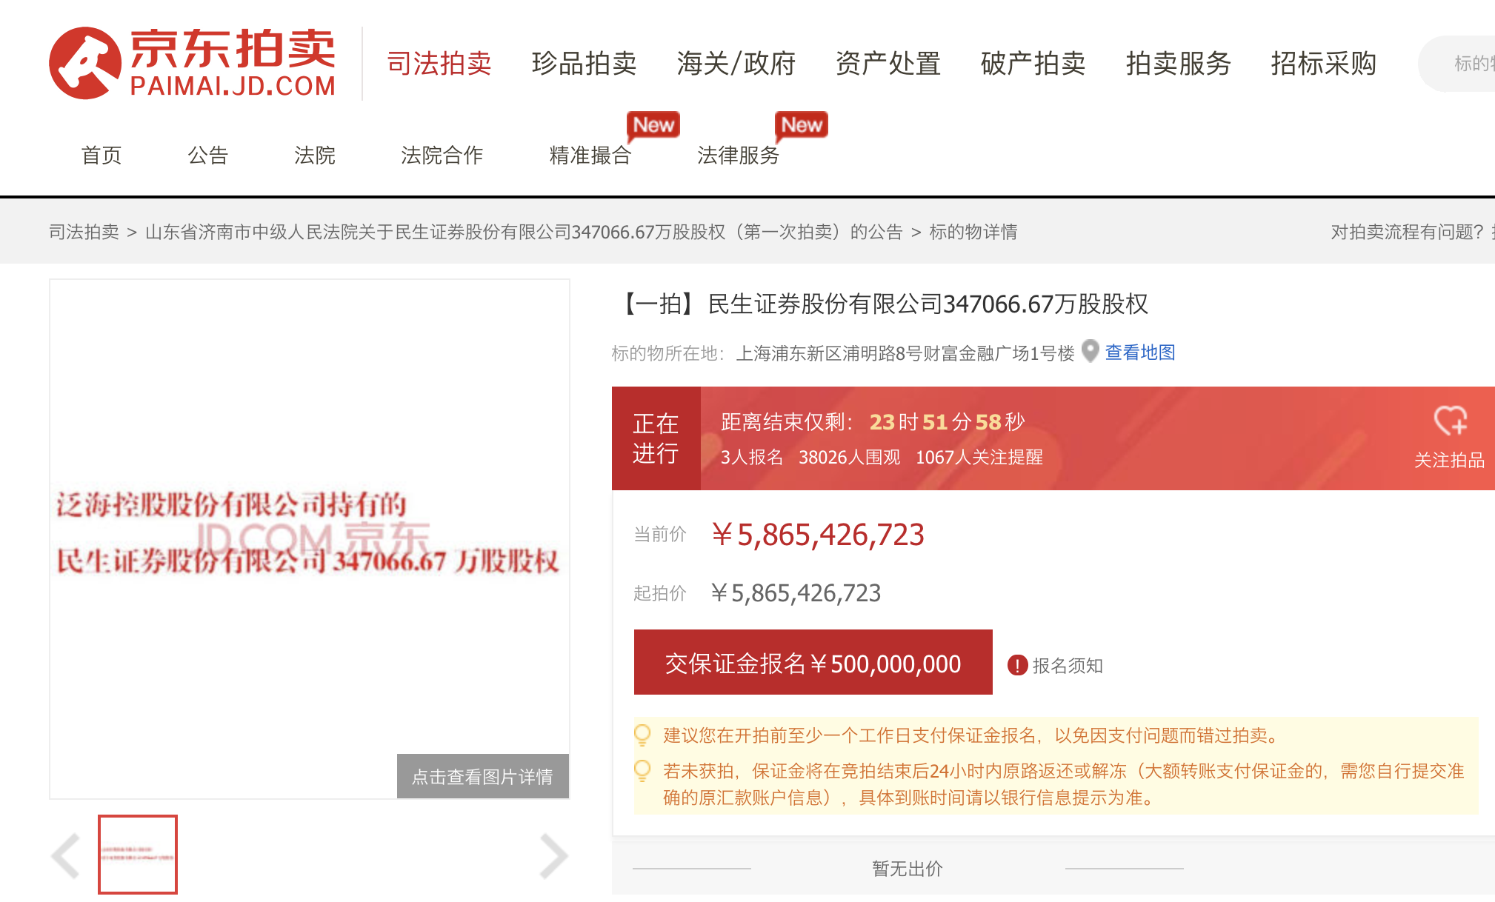This screenshot has width=1495, height=902.
Task: Open the 拍卖服务 navigation tab
Action: point(1178,64)
